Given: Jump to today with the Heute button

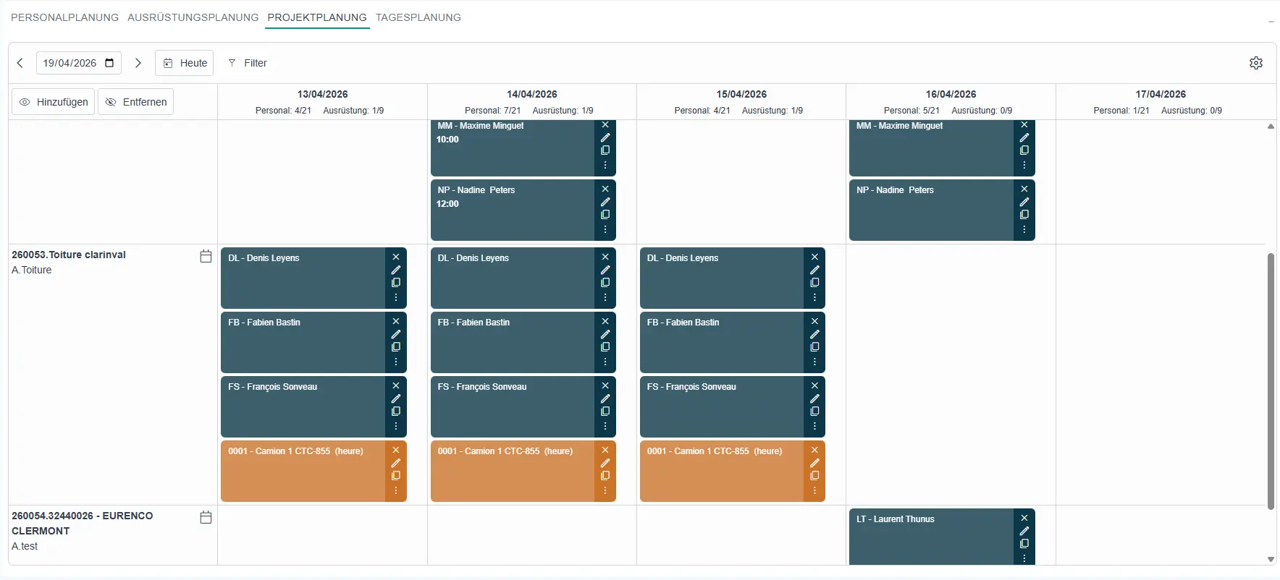Looking at the screenshot, I should tap(184, 63).
